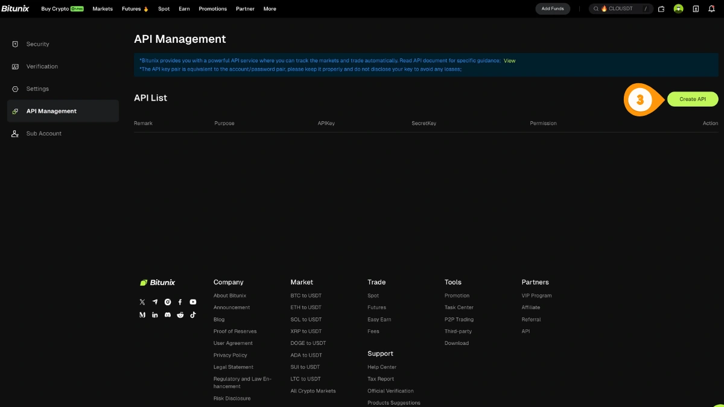724x407 pixels.
Task: Click the Bitunix logo in footer
Action: [x=157, y=282]
